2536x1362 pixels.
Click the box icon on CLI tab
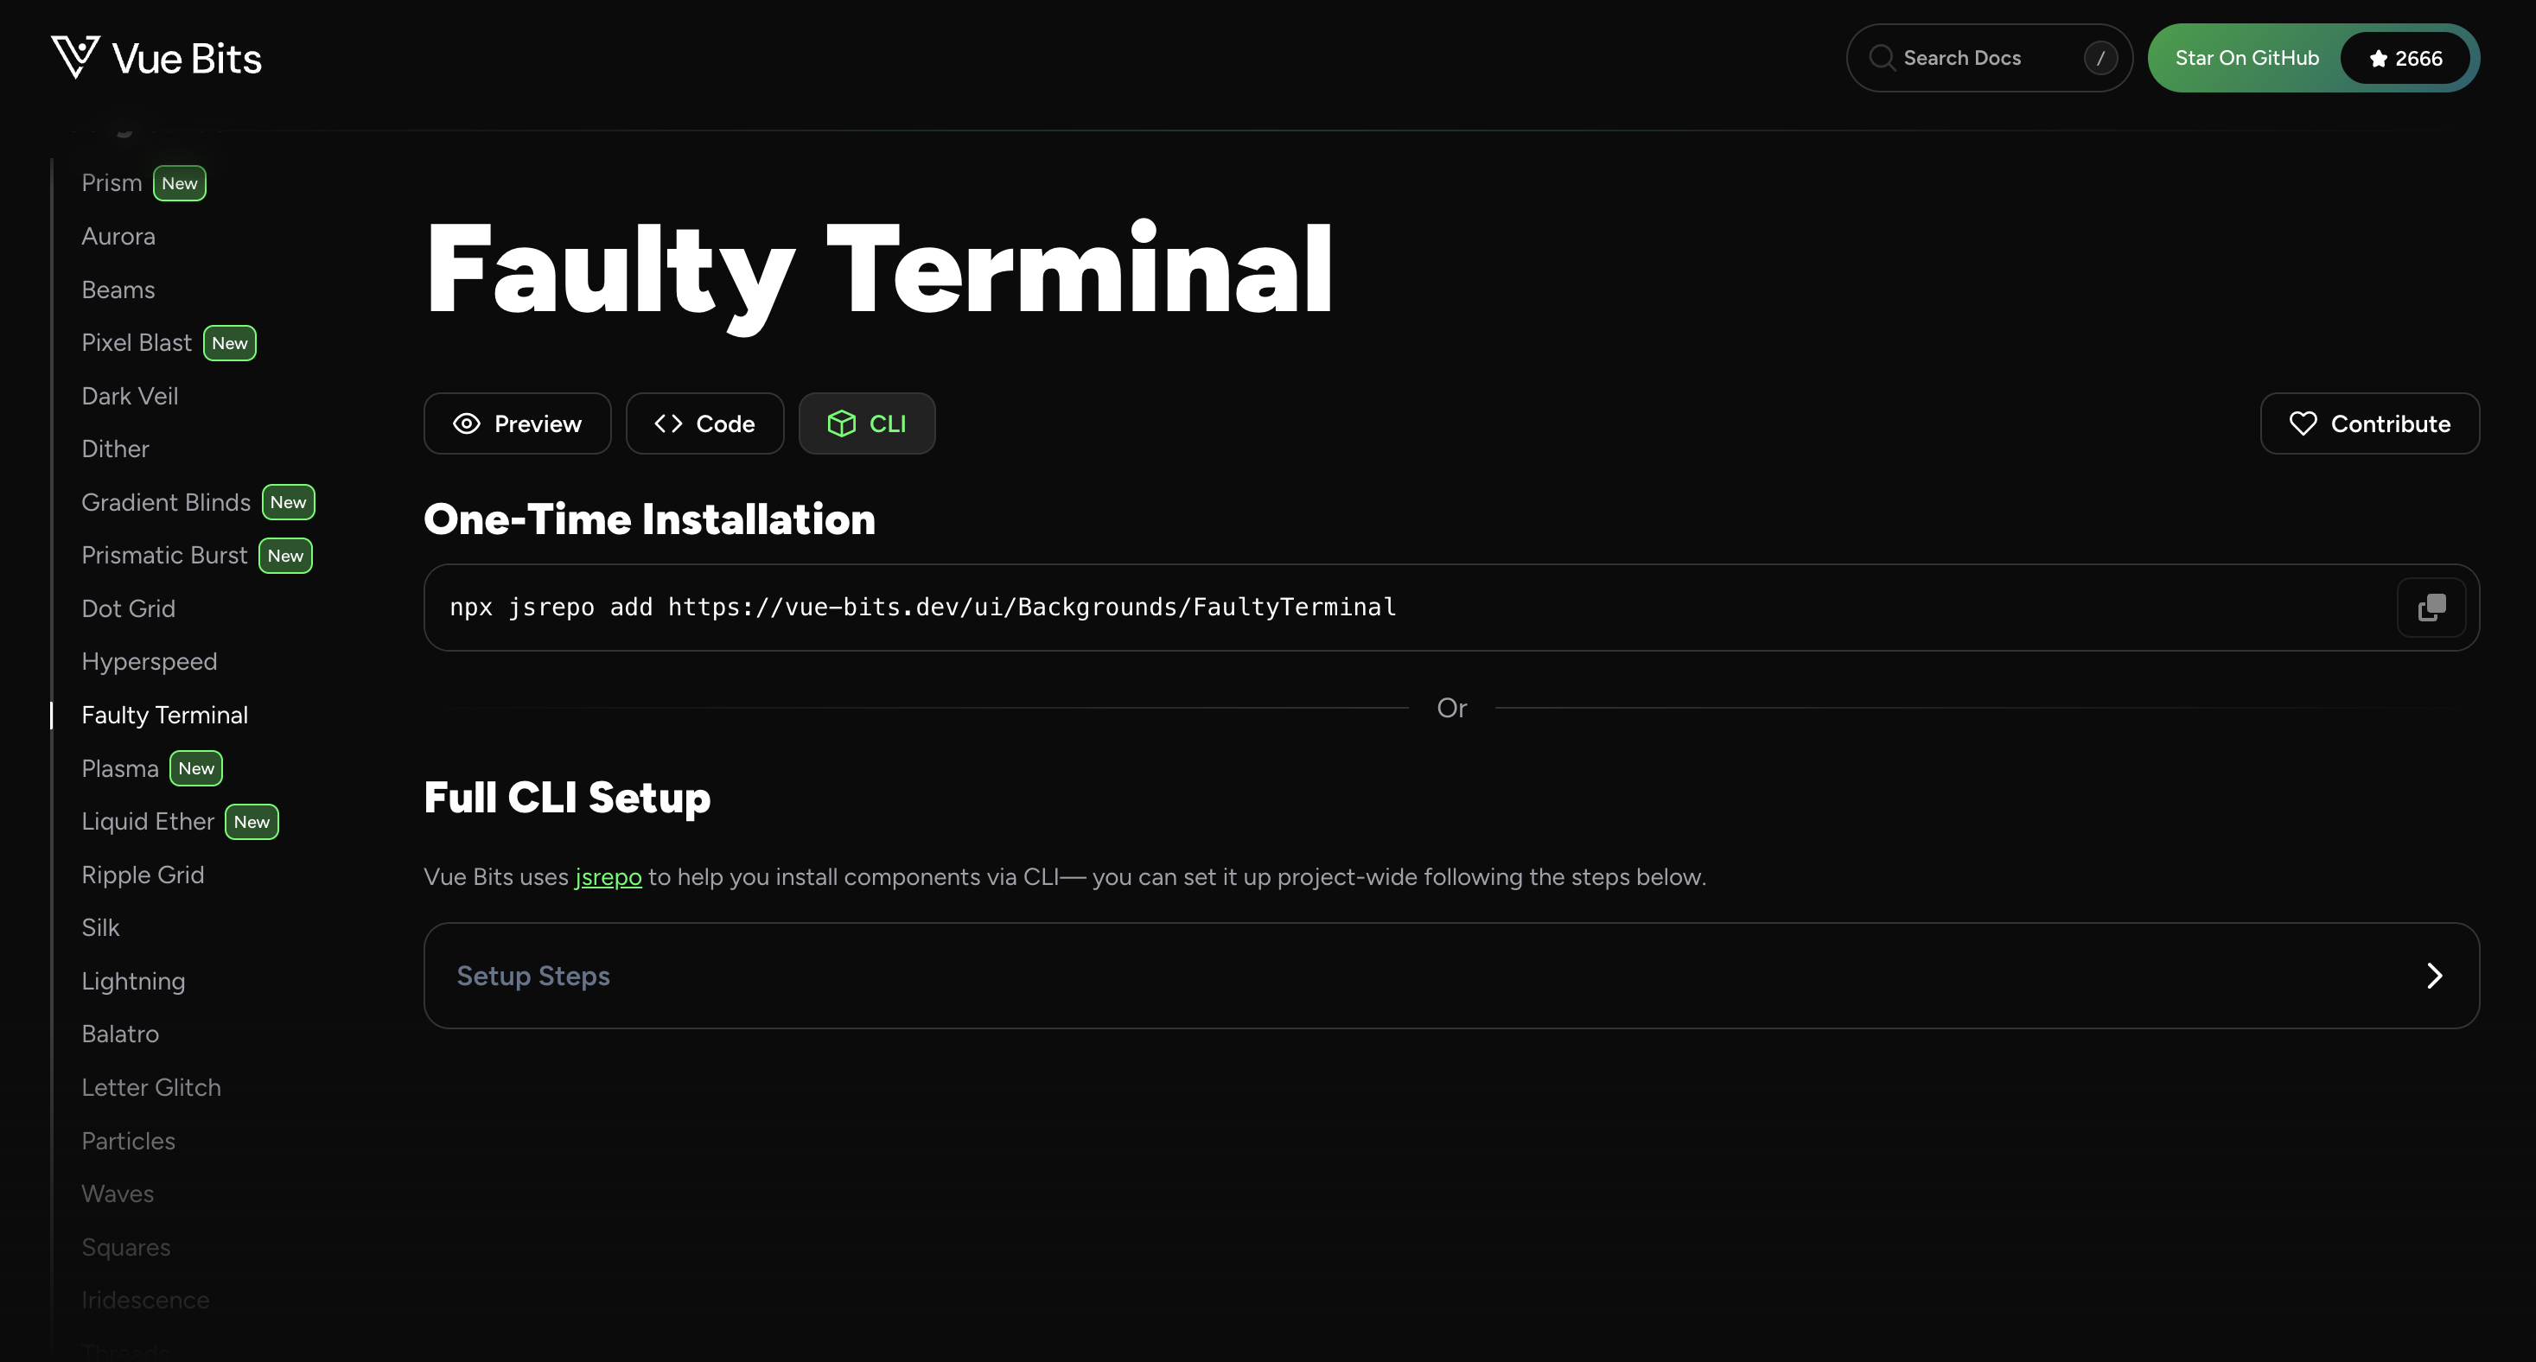[x=841, y=424]
